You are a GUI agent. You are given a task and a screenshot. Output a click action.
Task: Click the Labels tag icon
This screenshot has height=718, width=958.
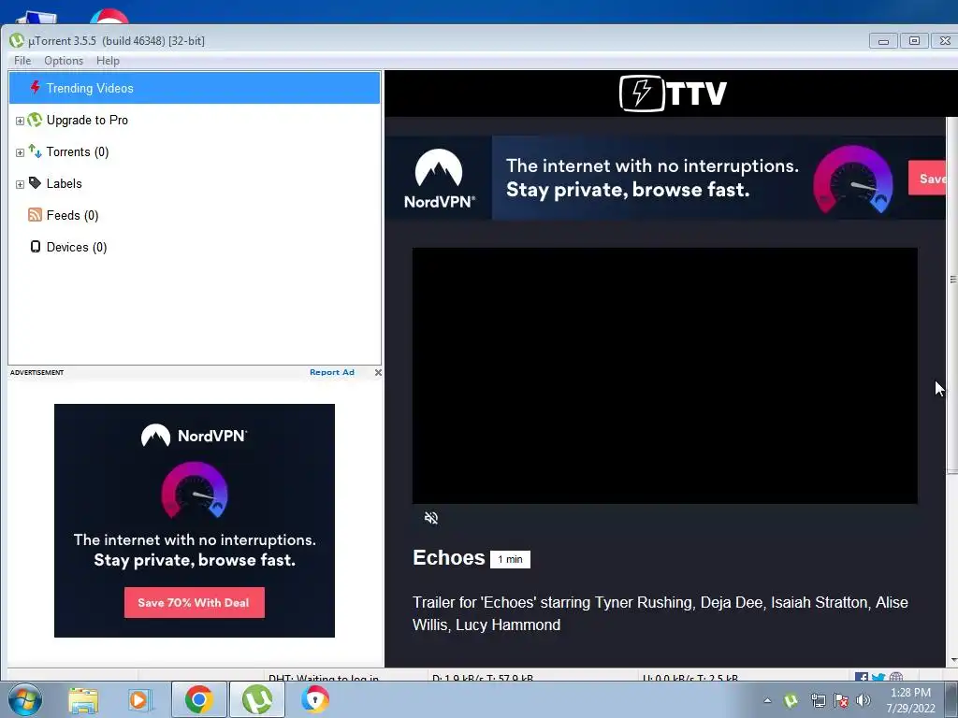point(36,183)
